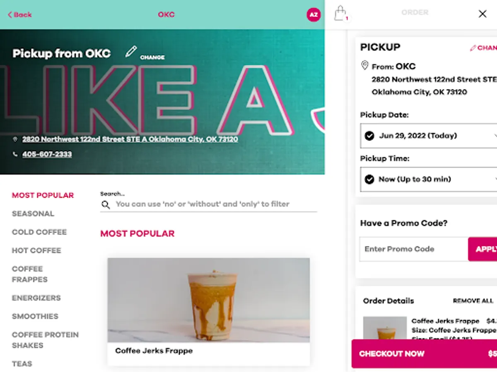Screen dimensions: 497x372
Task: Click the Enter Promo Code field
Action: coord(413,249)
